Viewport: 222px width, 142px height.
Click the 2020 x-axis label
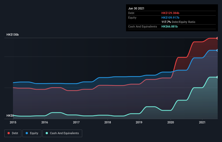171,122
